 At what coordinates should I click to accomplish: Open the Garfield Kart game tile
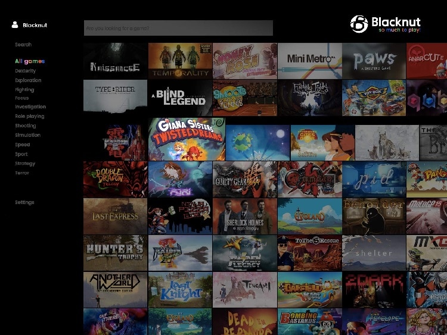[309, 290]
